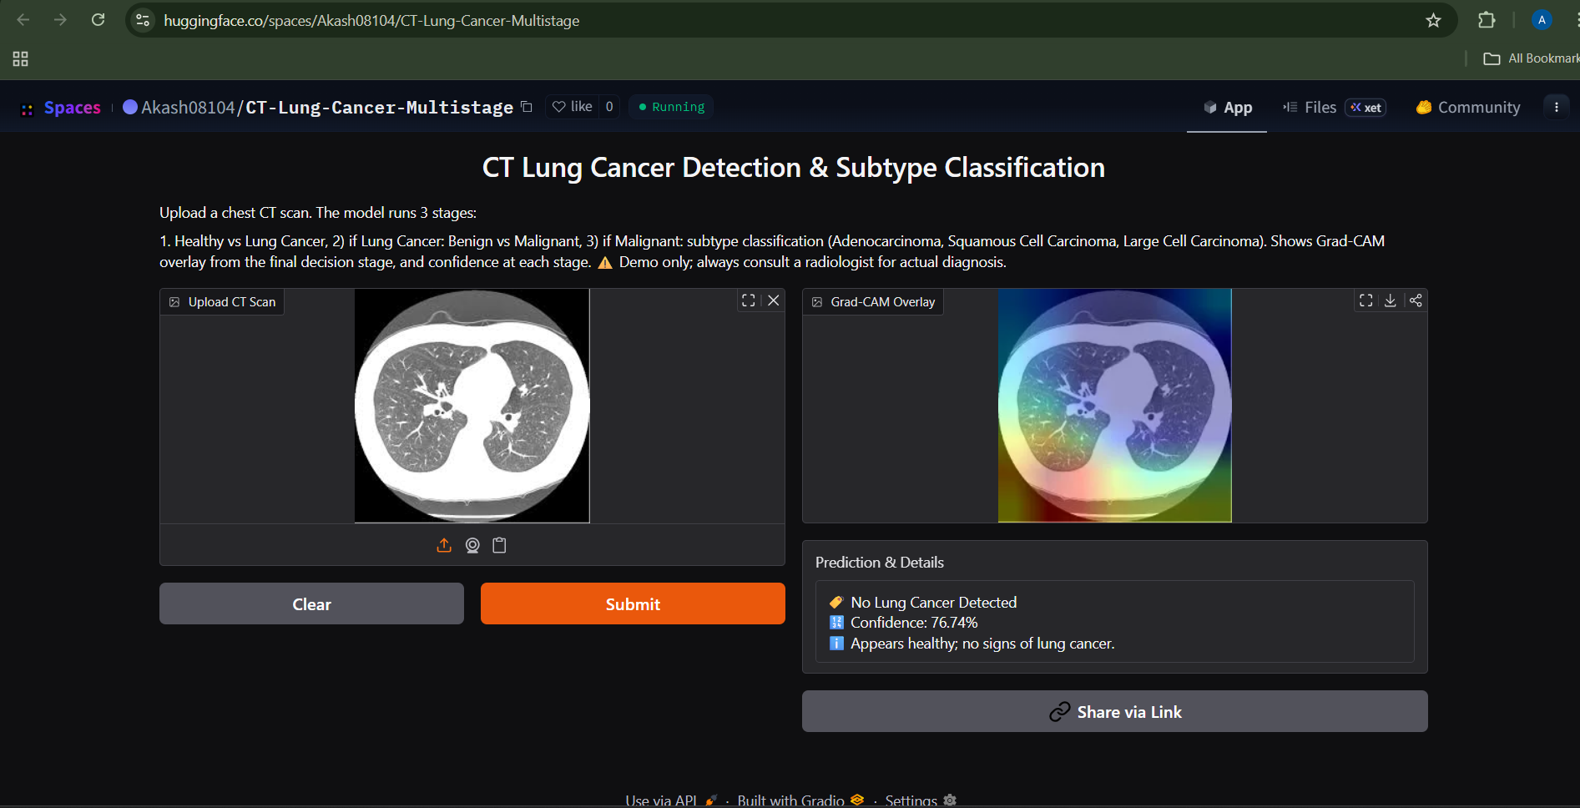Click Share via Link
The width and height of the screenshot is (1580, 808).
click(x=1115, y=711)
